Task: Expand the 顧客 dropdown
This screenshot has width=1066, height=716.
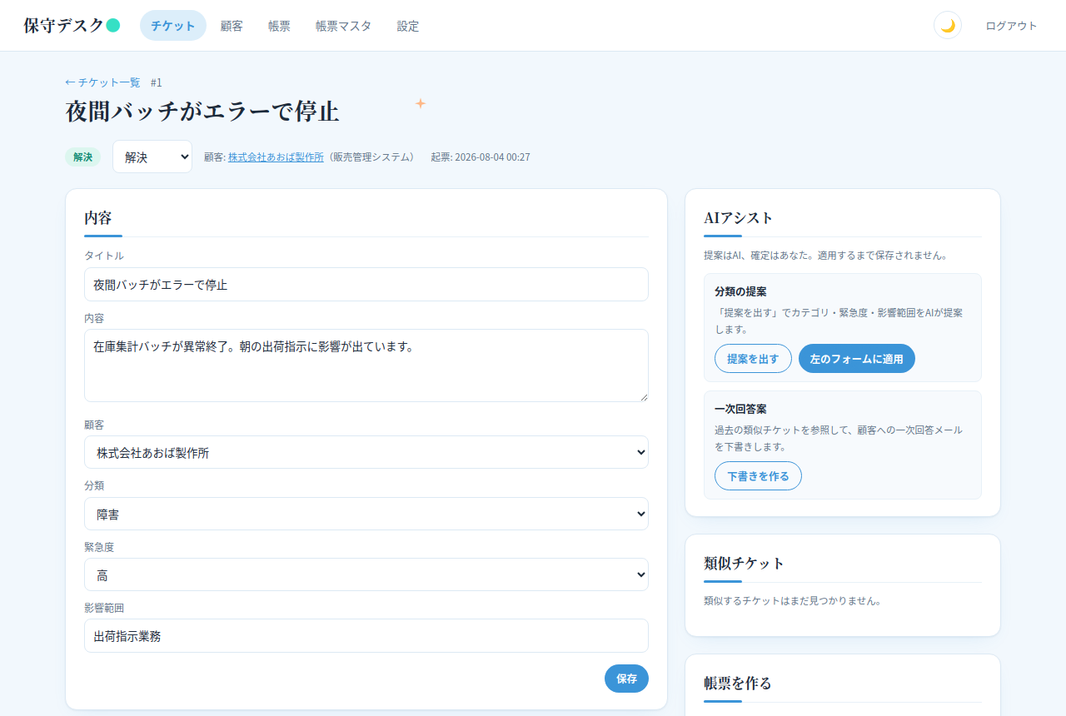Action: click(x=366, y=452)
